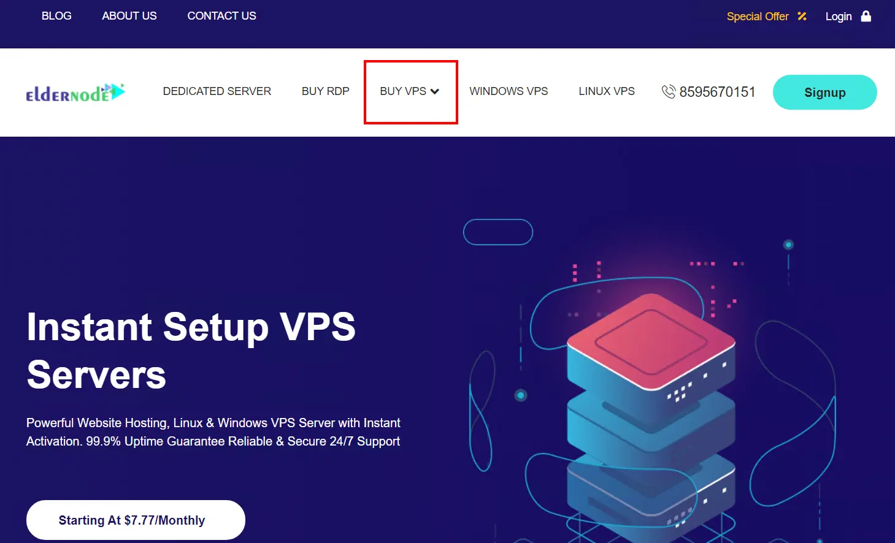Go to ABOUT US
The height and width of the screenshot is (543, 895).
pos(129,16)
